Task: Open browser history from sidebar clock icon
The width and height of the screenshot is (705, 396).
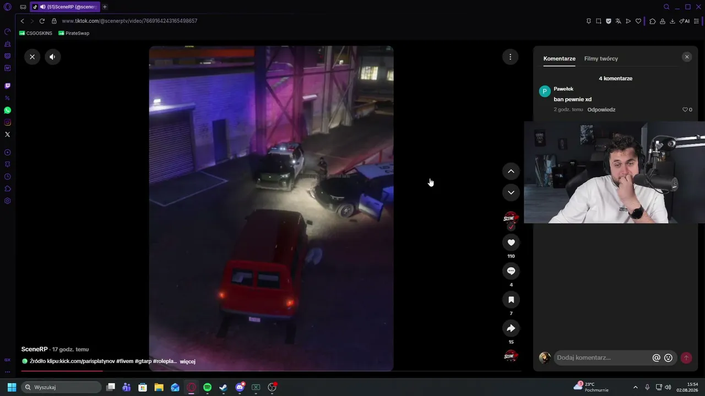Action: [x=8, y=177]
